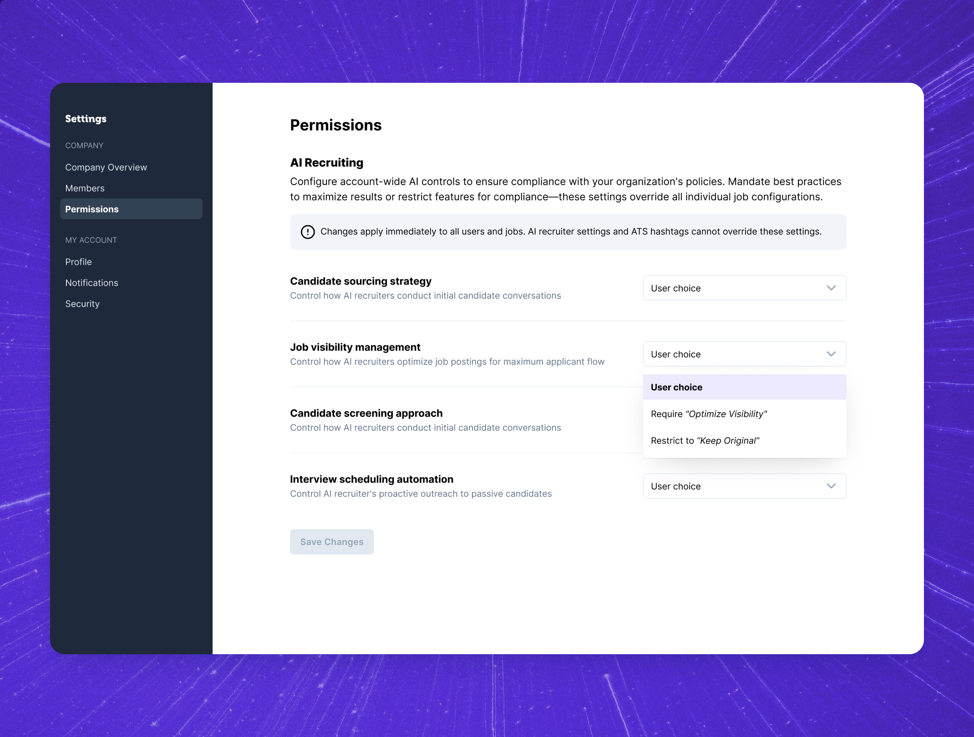Click the Candidate screening approach label
The height and width of the screenshot is (737, 974).
[366, 413]
